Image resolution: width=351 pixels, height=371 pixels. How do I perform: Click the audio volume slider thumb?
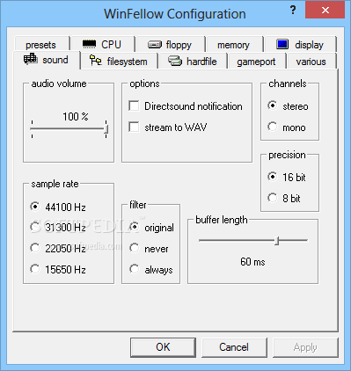click(106, 129)
